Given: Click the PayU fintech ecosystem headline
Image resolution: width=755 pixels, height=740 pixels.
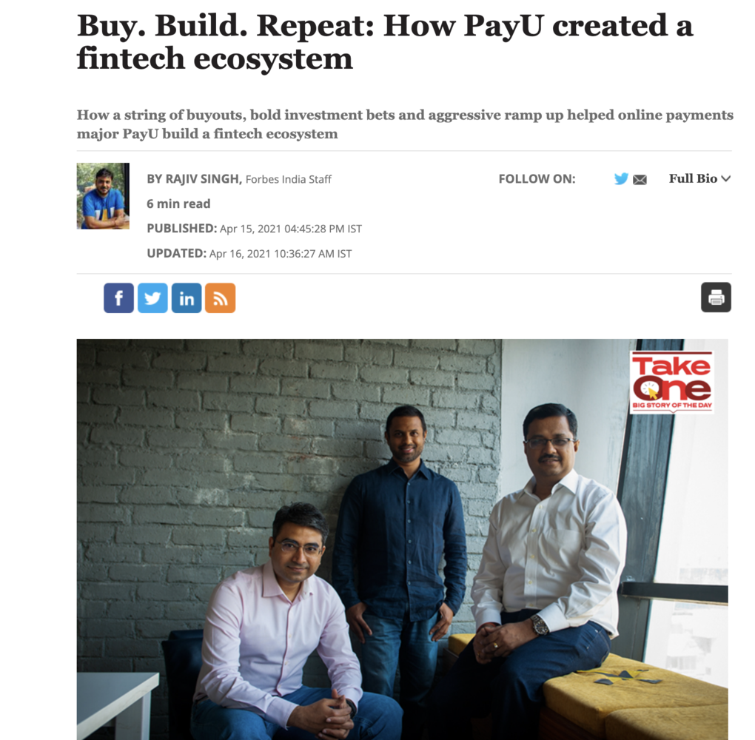Looking at the screenshot, I should (x=385, y=41).
